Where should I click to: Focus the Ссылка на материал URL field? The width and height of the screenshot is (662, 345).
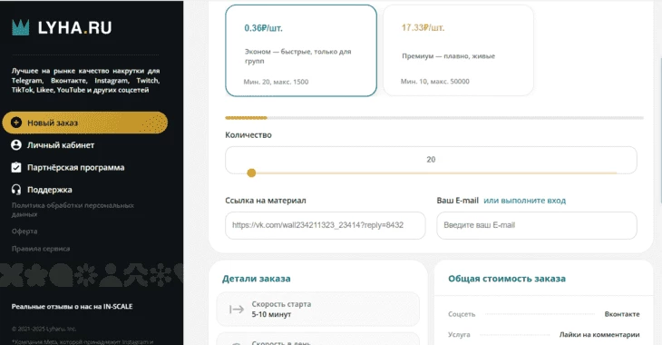(x=325, y=225)
